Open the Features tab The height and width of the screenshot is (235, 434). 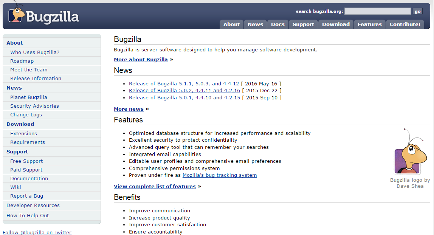(369, 25)
